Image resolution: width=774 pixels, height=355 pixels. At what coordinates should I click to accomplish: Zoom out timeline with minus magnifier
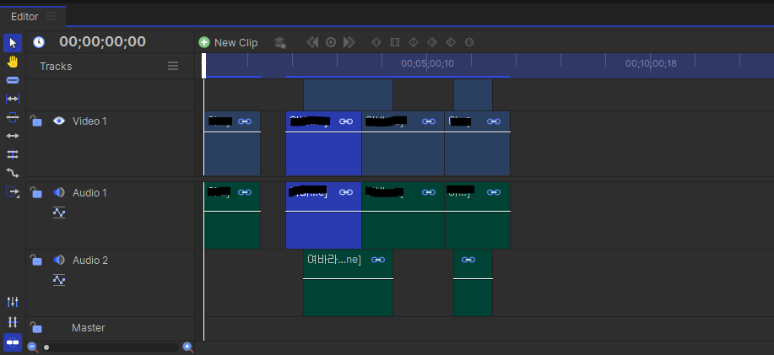pos(33,347)
